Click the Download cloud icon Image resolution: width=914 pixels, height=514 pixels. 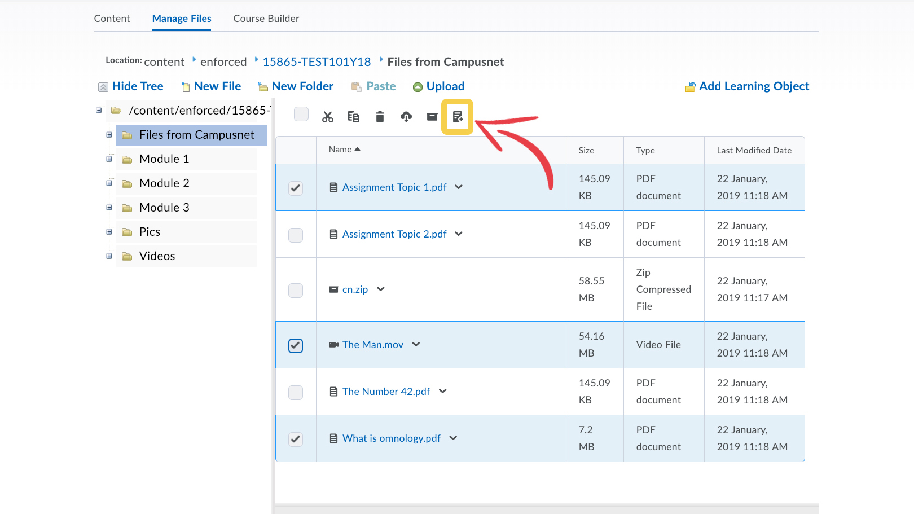[x=406, y=117]
